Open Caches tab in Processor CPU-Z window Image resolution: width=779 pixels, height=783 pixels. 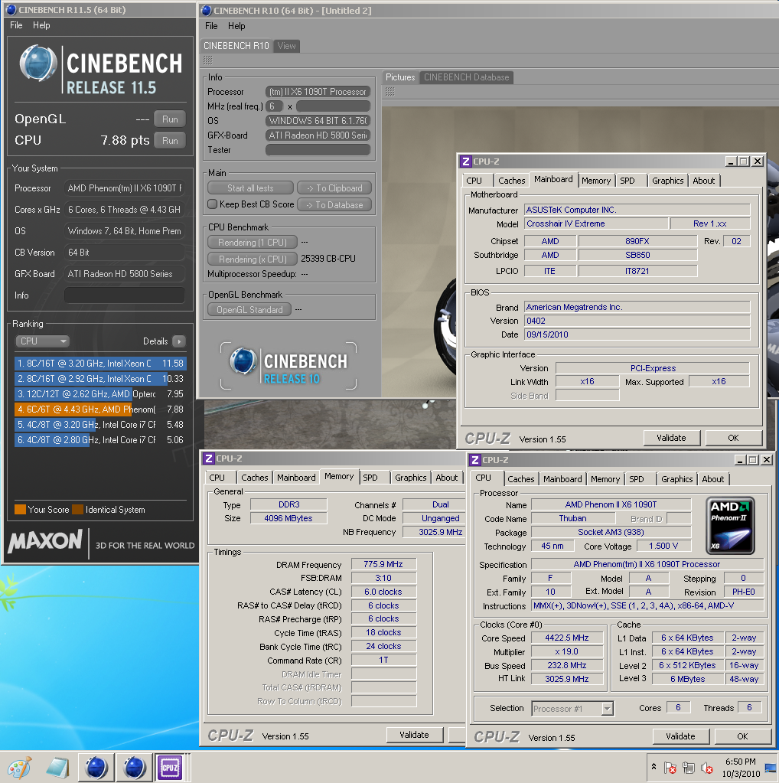tap(521, 479)
